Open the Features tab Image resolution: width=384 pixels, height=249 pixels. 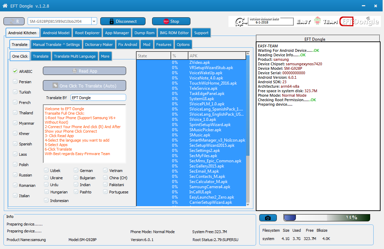pyautogui.click(x=164, y=45)
